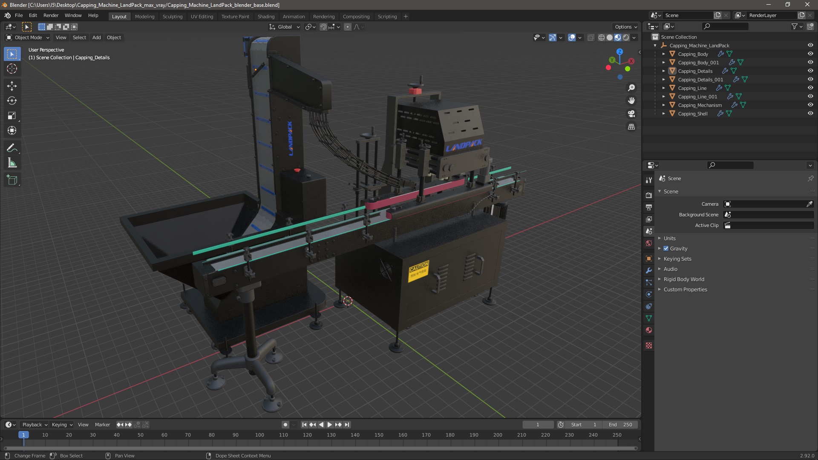818x460 pixels.
Task: Open the Playback dropdown in timeline
Action: [x=35, y=425]
